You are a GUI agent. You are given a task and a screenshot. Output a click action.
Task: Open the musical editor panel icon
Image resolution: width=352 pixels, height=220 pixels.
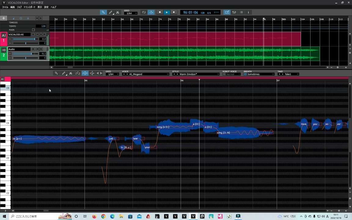227,12
